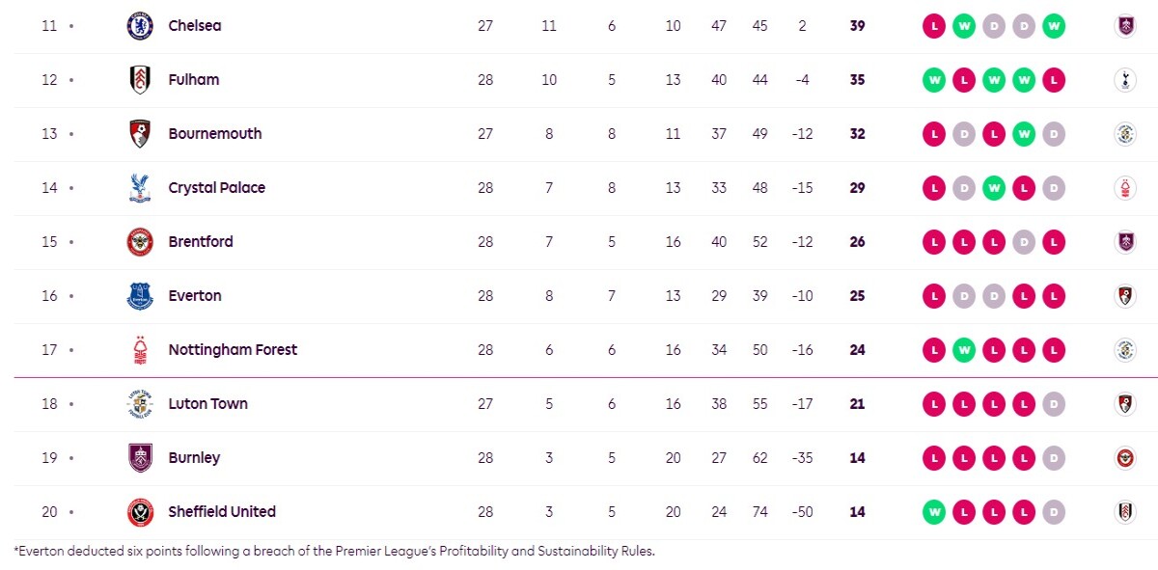Click the Brentford bee badge
Viewport: 1158px width, 570px height.
click(140, 242)
